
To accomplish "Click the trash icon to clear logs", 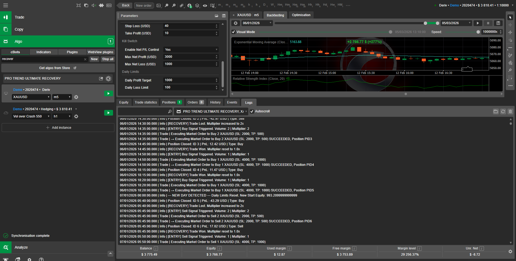I will click(x=510, y=111).
